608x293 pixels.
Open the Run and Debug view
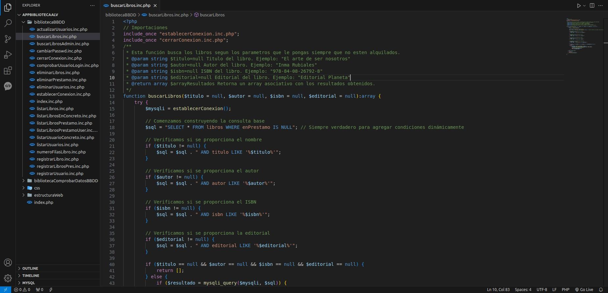(x=8, y=54)
